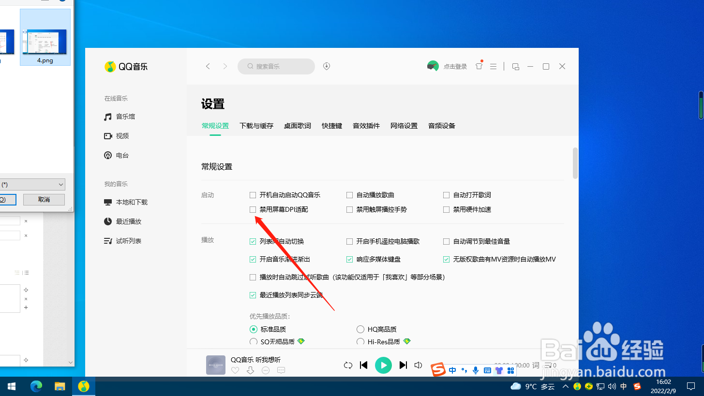Viewport: 704px width, 396px height.
Task: Click 取消 in the file dialog
Action: coord(44,199)
